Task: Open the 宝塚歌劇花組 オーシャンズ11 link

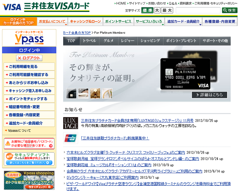Action: click(x=109, y=165)
